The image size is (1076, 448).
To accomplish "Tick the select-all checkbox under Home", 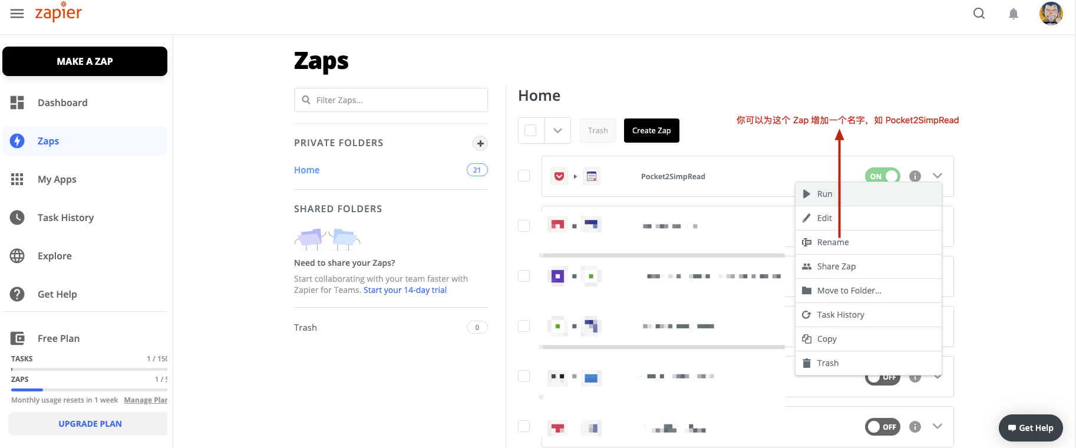I will pos(530,130).
